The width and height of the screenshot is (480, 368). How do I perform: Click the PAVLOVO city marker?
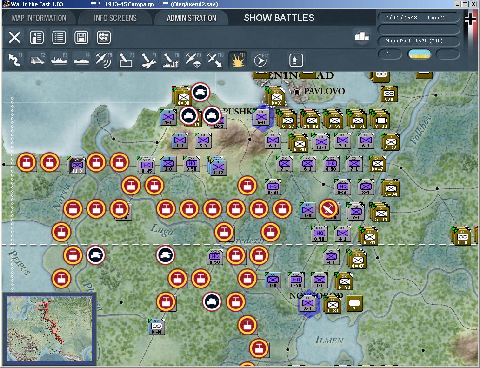pyautogui.click(x=297, y=92)
